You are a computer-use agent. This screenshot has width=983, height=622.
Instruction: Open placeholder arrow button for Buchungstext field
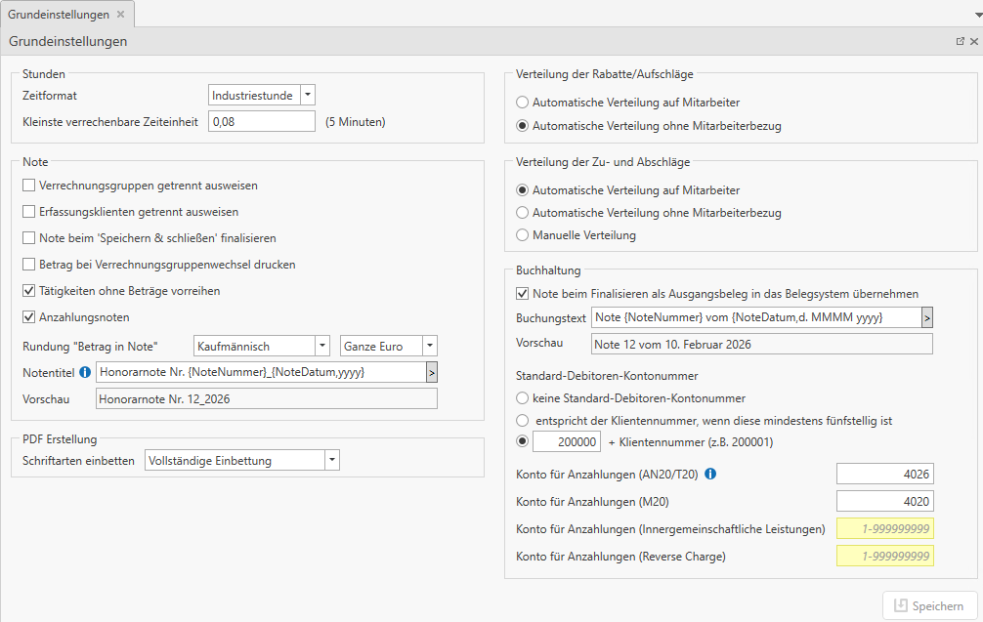[926, 317]
